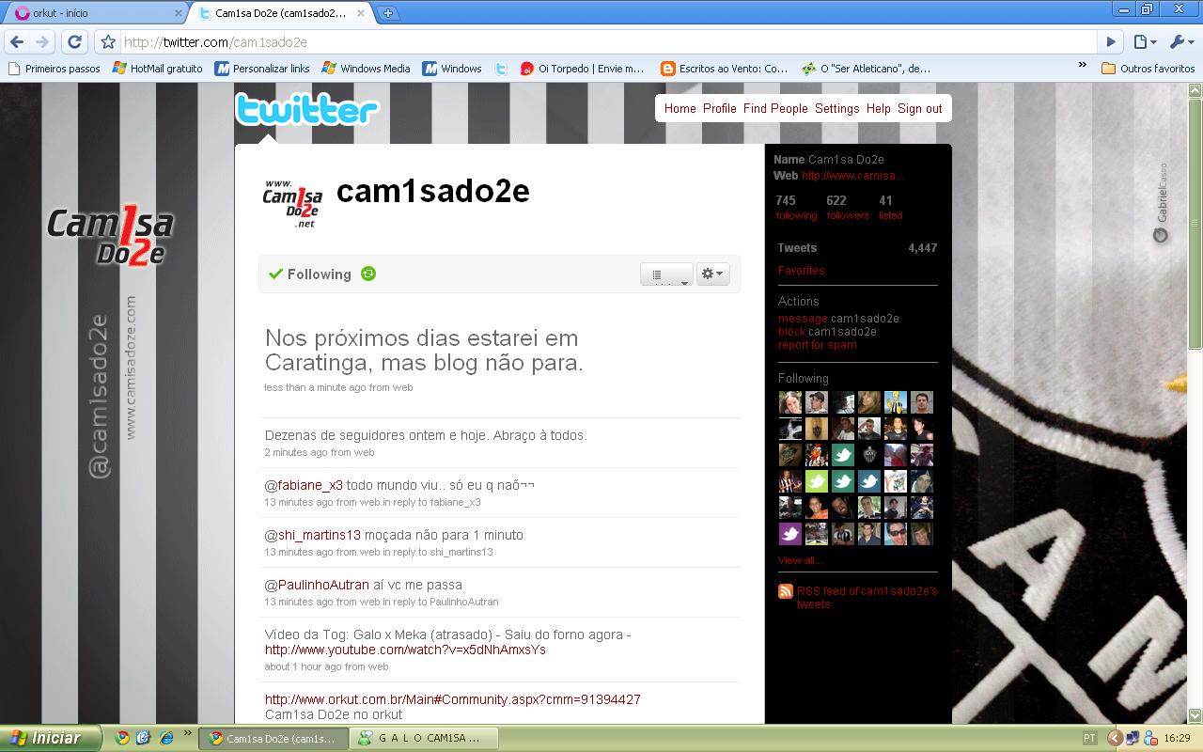Click the browser forward arrow
This screenshot has height=752, width=1203.
click(42, 41)
